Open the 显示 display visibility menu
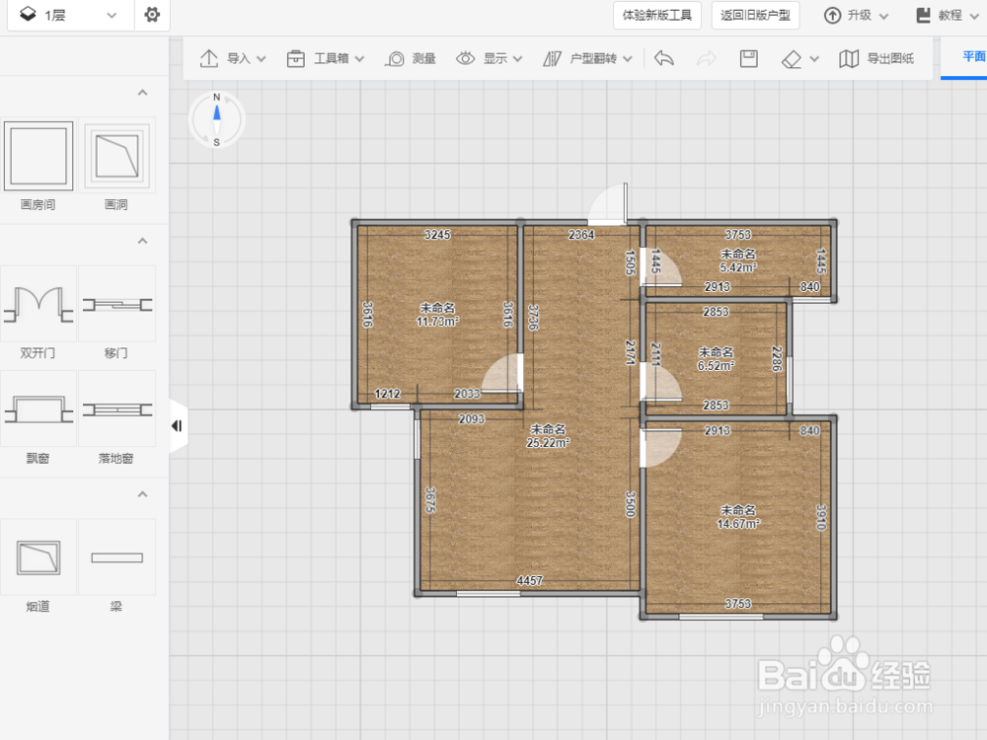The image size is (987, 740). tap(490, 58)
